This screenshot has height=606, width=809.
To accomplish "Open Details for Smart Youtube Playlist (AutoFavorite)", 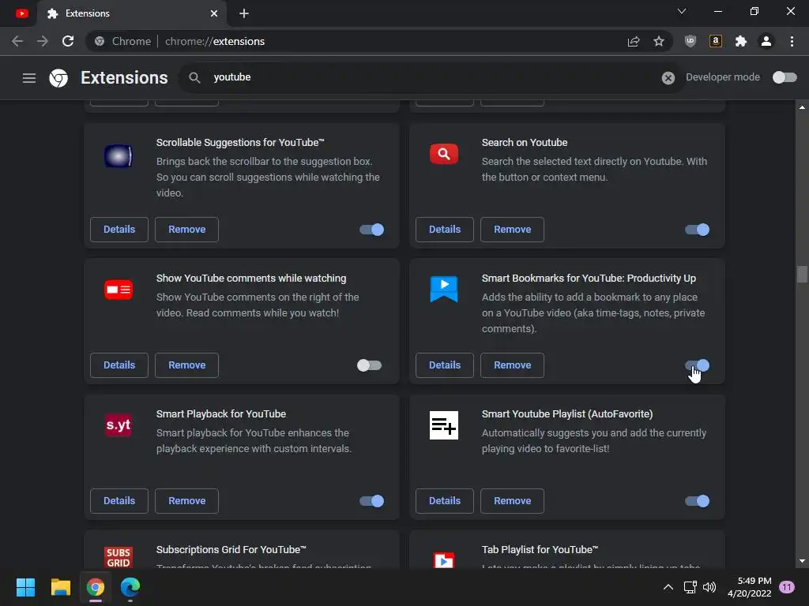I will pyautogui.click(x=445, y=500).
